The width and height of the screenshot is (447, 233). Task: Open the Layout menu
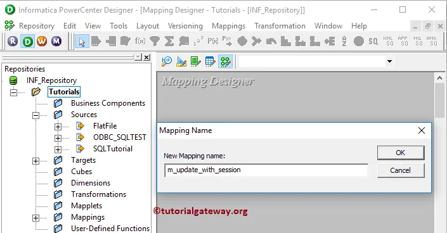tap(148, 26)
